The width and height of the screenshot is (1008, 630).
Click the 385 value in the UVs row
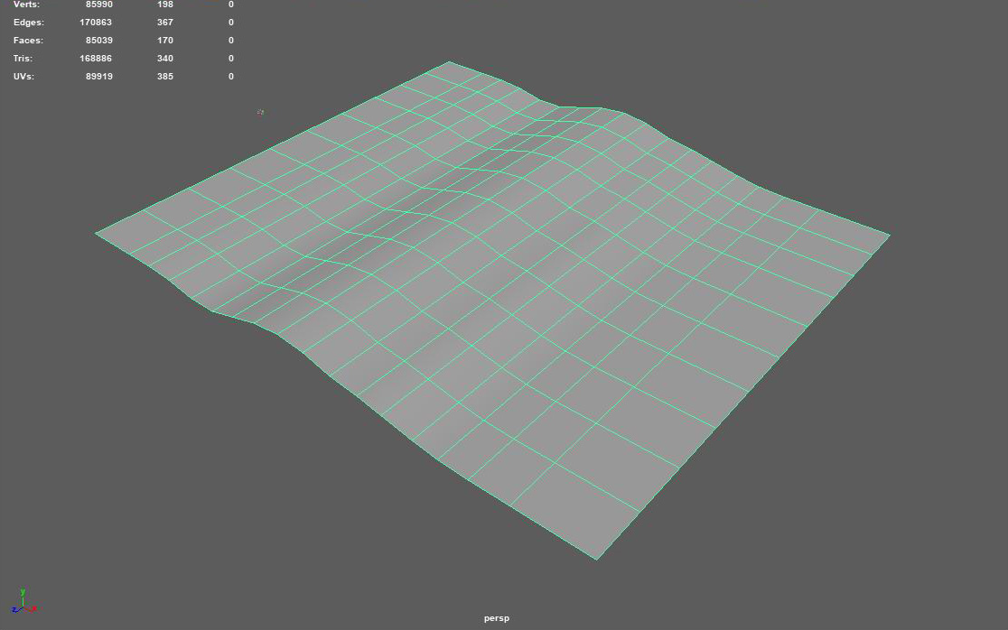pyautogui.click(x=164, y=76)
